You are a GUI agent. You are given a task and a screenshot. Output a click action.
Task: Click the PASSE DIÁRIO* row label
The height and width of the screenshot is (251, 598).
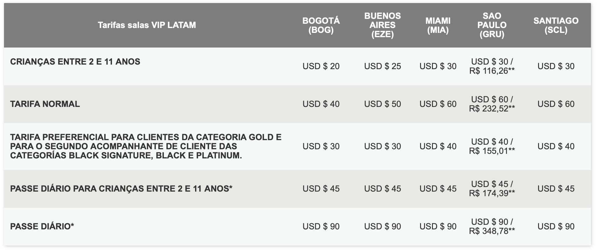click(42, 226)
